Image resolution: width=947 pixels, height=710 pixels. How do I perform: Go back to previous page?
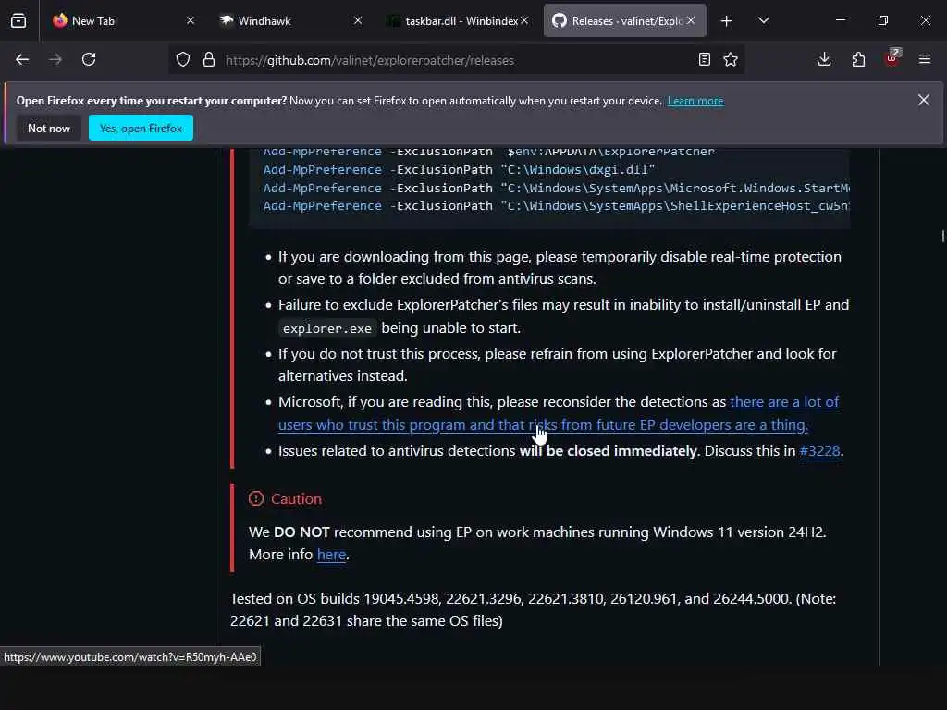[22, 59]
